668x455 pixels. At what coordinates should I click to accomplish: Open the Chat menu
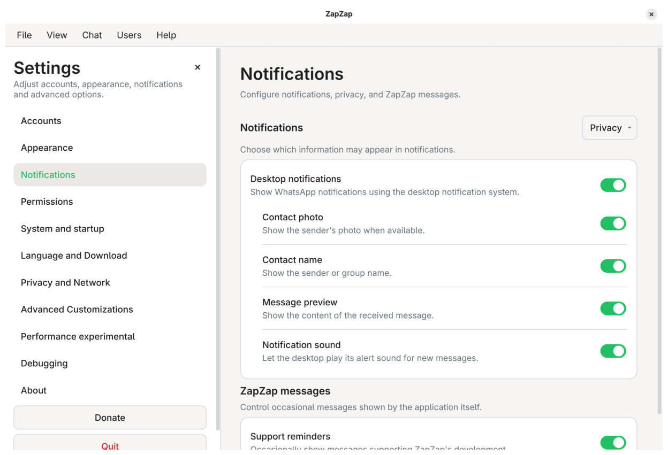tap(92, 35)
